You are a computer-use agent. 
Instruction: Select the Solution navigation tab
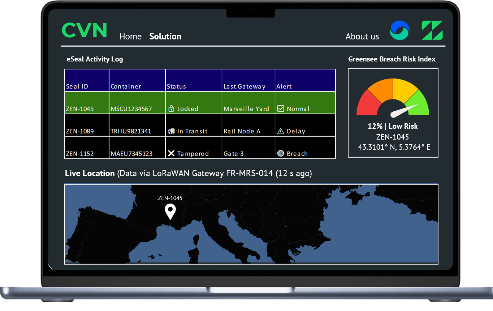pyautogui.click(x=165, y=37)
